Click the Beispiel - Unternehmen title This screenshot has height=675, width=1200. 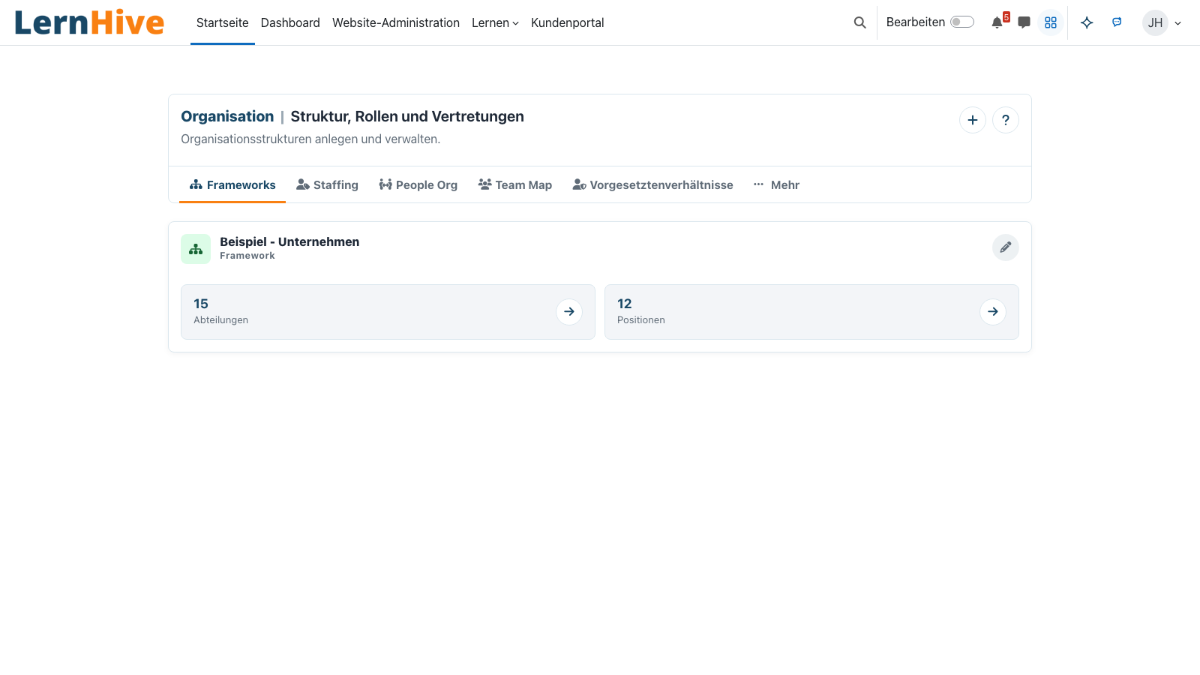(x=289, y=241)
